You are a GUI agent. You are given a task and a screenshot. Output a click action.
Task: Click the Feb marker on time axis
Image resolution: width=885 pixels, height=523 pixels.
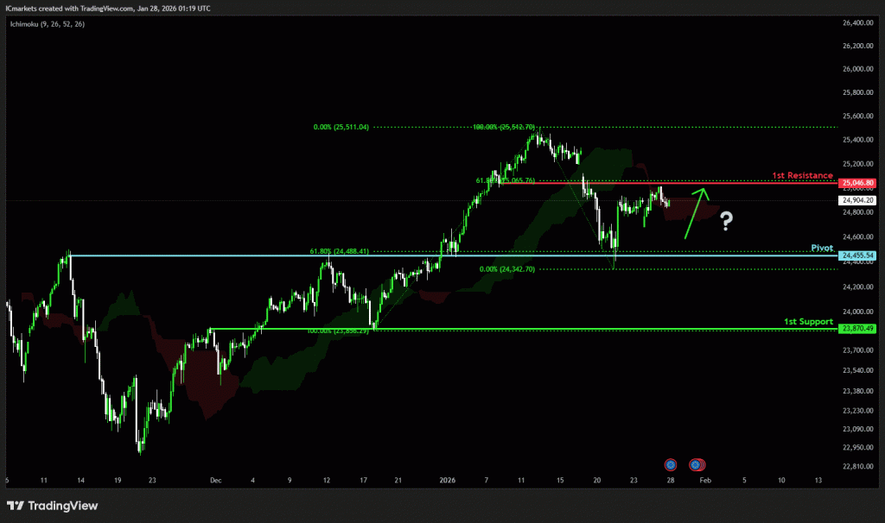(x=705, y=480)
